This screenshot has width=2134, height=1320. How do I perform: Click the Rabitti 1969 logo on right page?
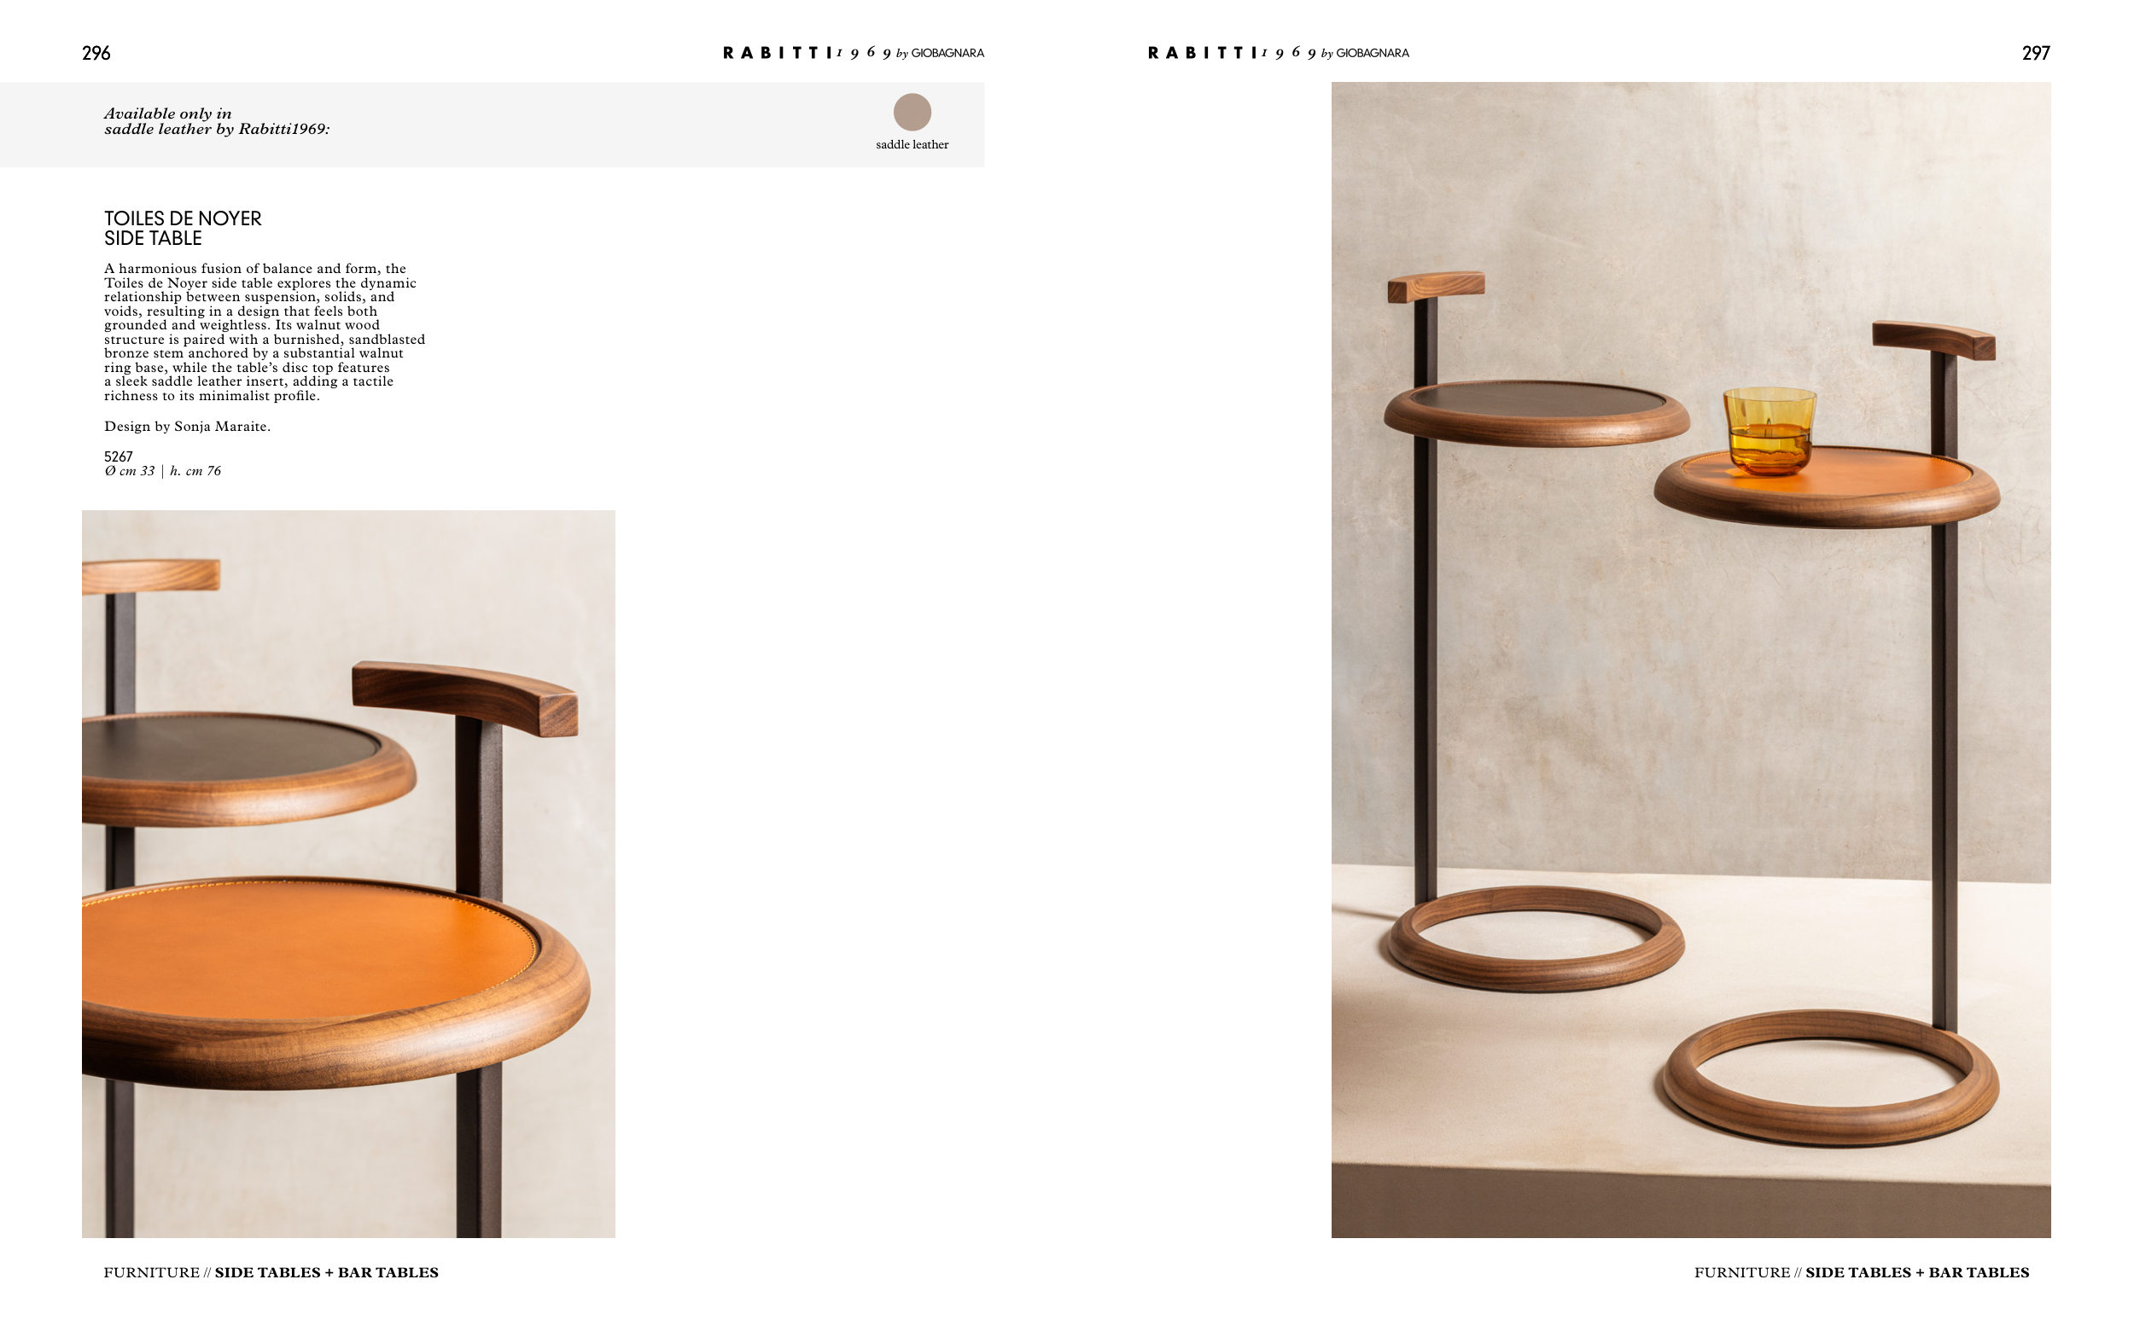[x=1278, y=52]
